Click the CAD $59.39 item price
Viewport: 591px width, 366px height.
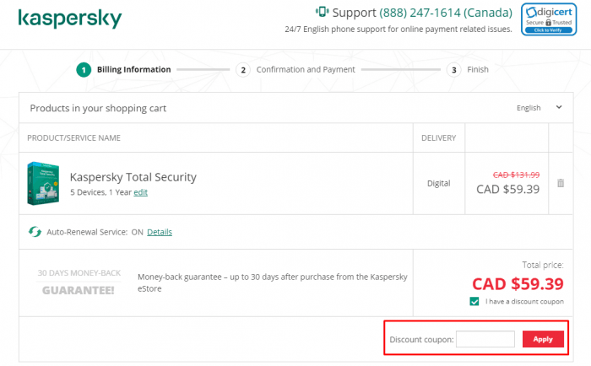point(507,189)
